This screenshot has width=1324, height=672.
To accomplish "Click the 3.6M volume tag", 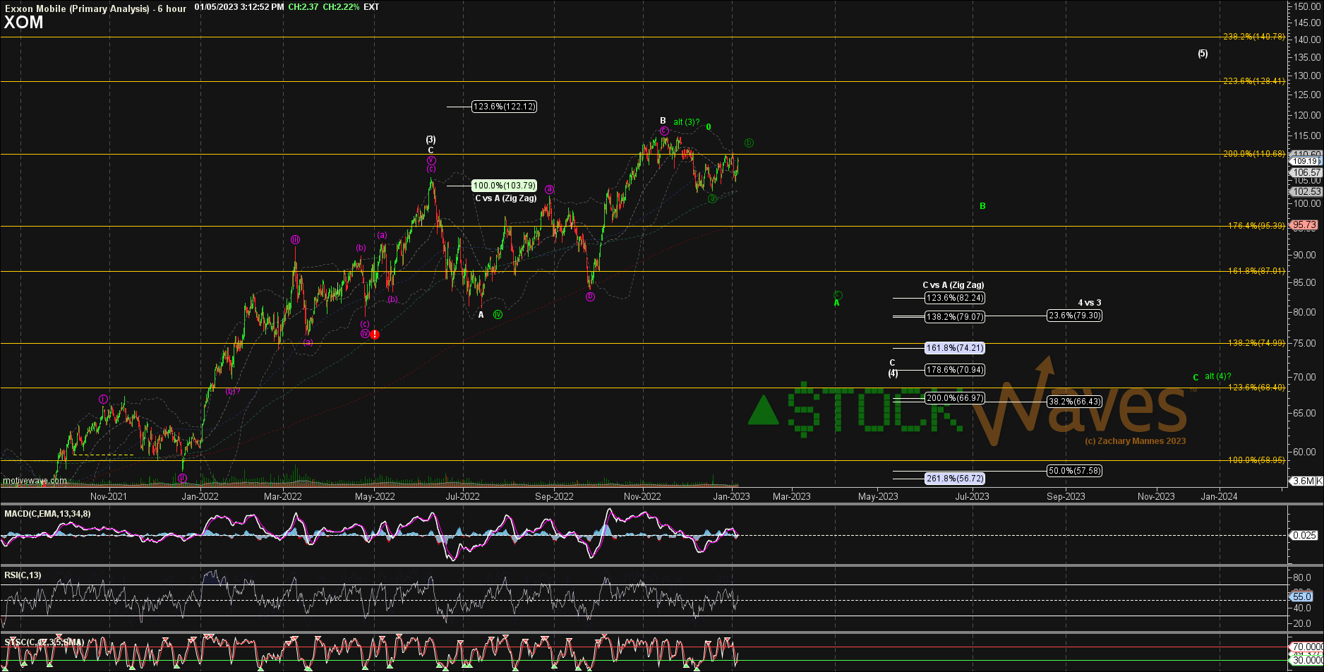I will pos(1305,481).
